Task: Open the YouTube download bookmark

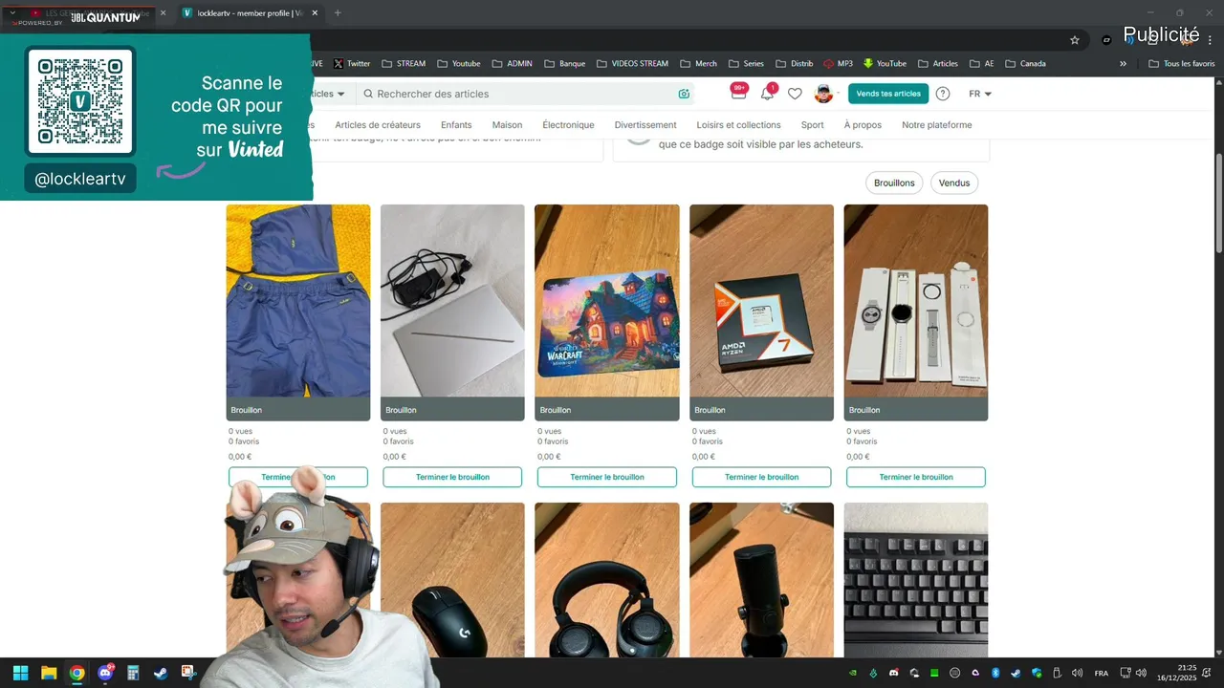Action: (885, 64)
